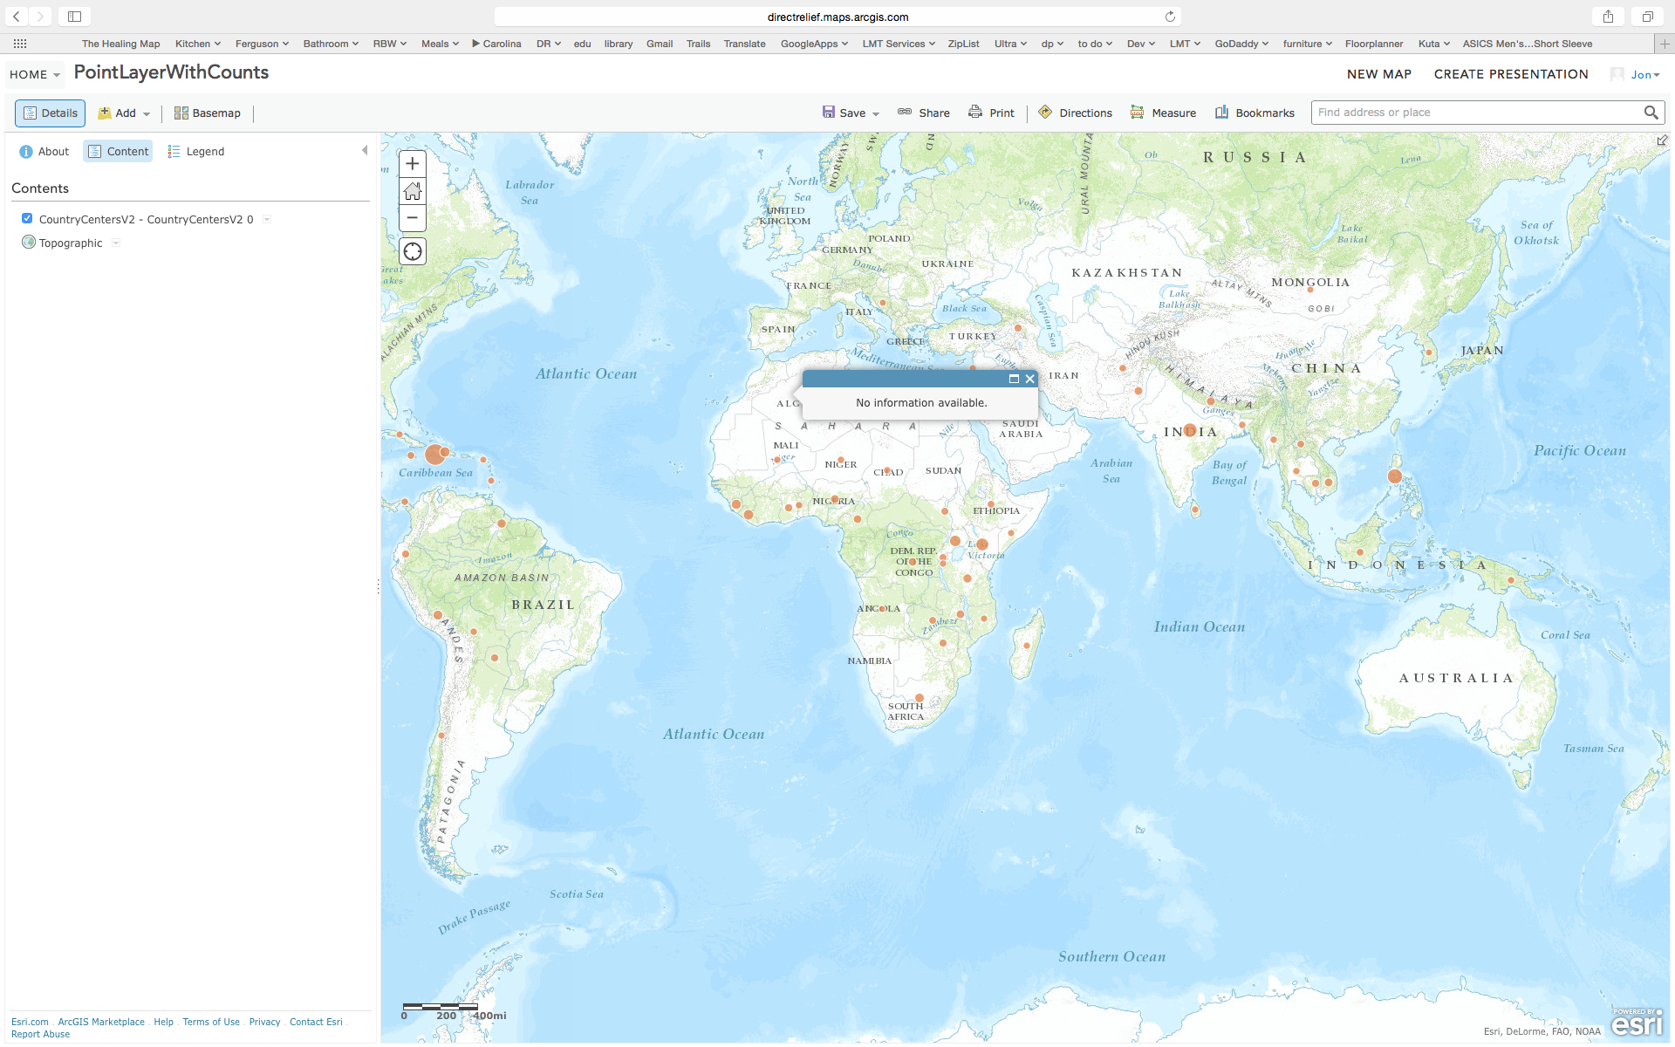Open Top Sites grid in favorites bar

tap(20, 44)
